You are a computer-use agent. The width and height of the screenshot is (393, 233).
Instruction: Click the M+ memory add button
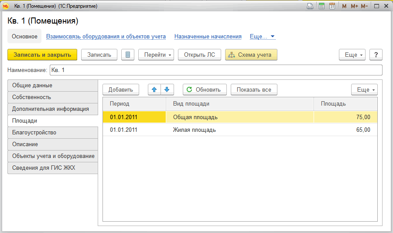click(x=354, y=6)
